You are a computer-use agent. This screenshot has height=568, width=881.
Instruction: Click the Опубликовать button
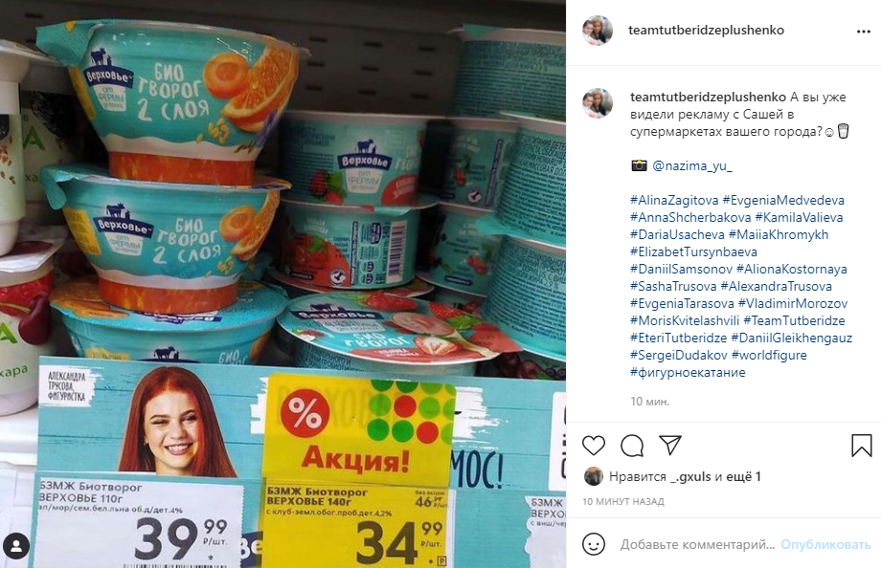point(825,544)
